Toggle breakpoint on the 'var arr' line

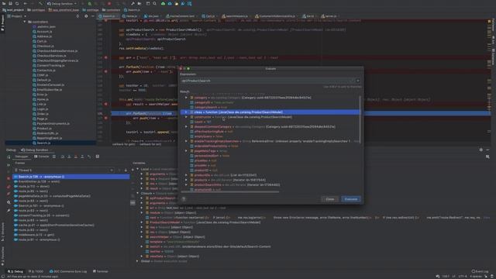[106, 57]
